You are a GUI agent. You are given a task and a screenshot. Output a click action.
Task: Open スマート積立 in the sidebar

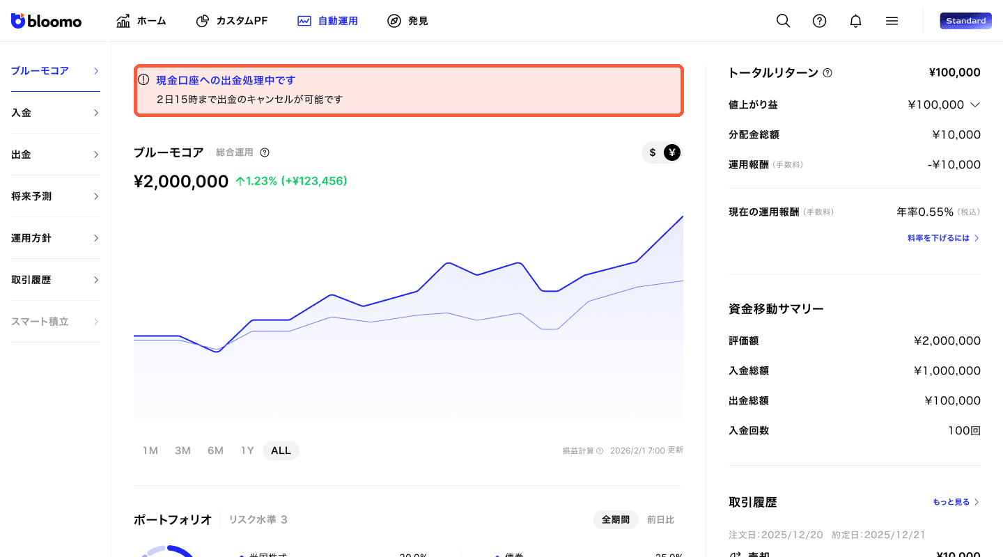56,322
